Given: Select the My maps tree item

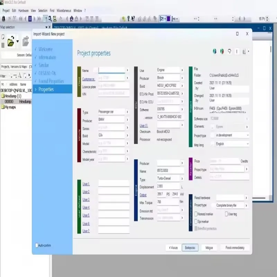Looking at the screenshot, I should click(x=10, y=107).
